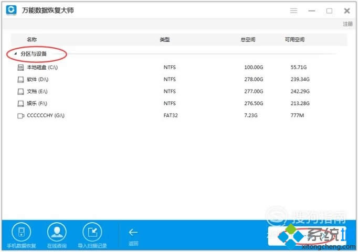Click the 类型 column header
Screen dimensions: 358x252
point(165,40)
